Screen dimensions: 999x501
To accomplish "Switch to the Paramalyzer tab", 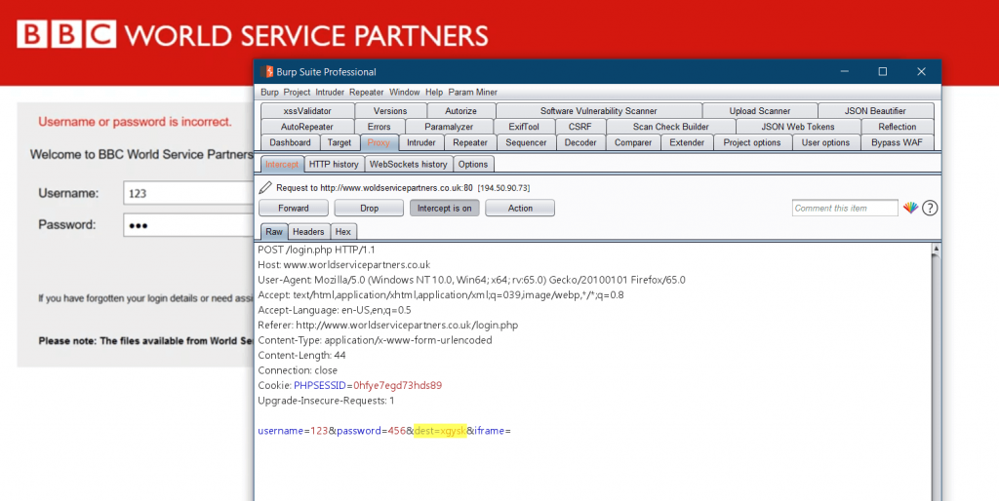I will pos(449,127).
